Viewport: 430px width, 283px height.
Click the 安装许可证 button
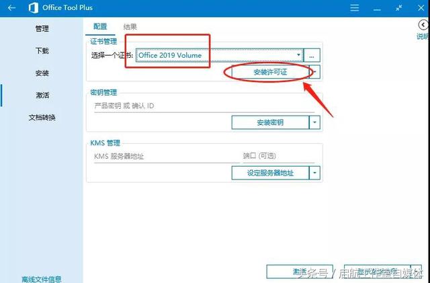click(x=270, y=72)
